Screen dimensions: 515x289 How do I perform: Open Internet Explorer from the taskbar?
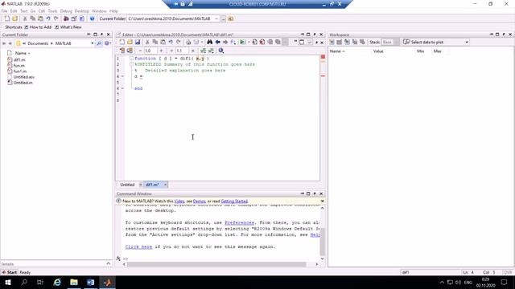click(x=57, y=282)
